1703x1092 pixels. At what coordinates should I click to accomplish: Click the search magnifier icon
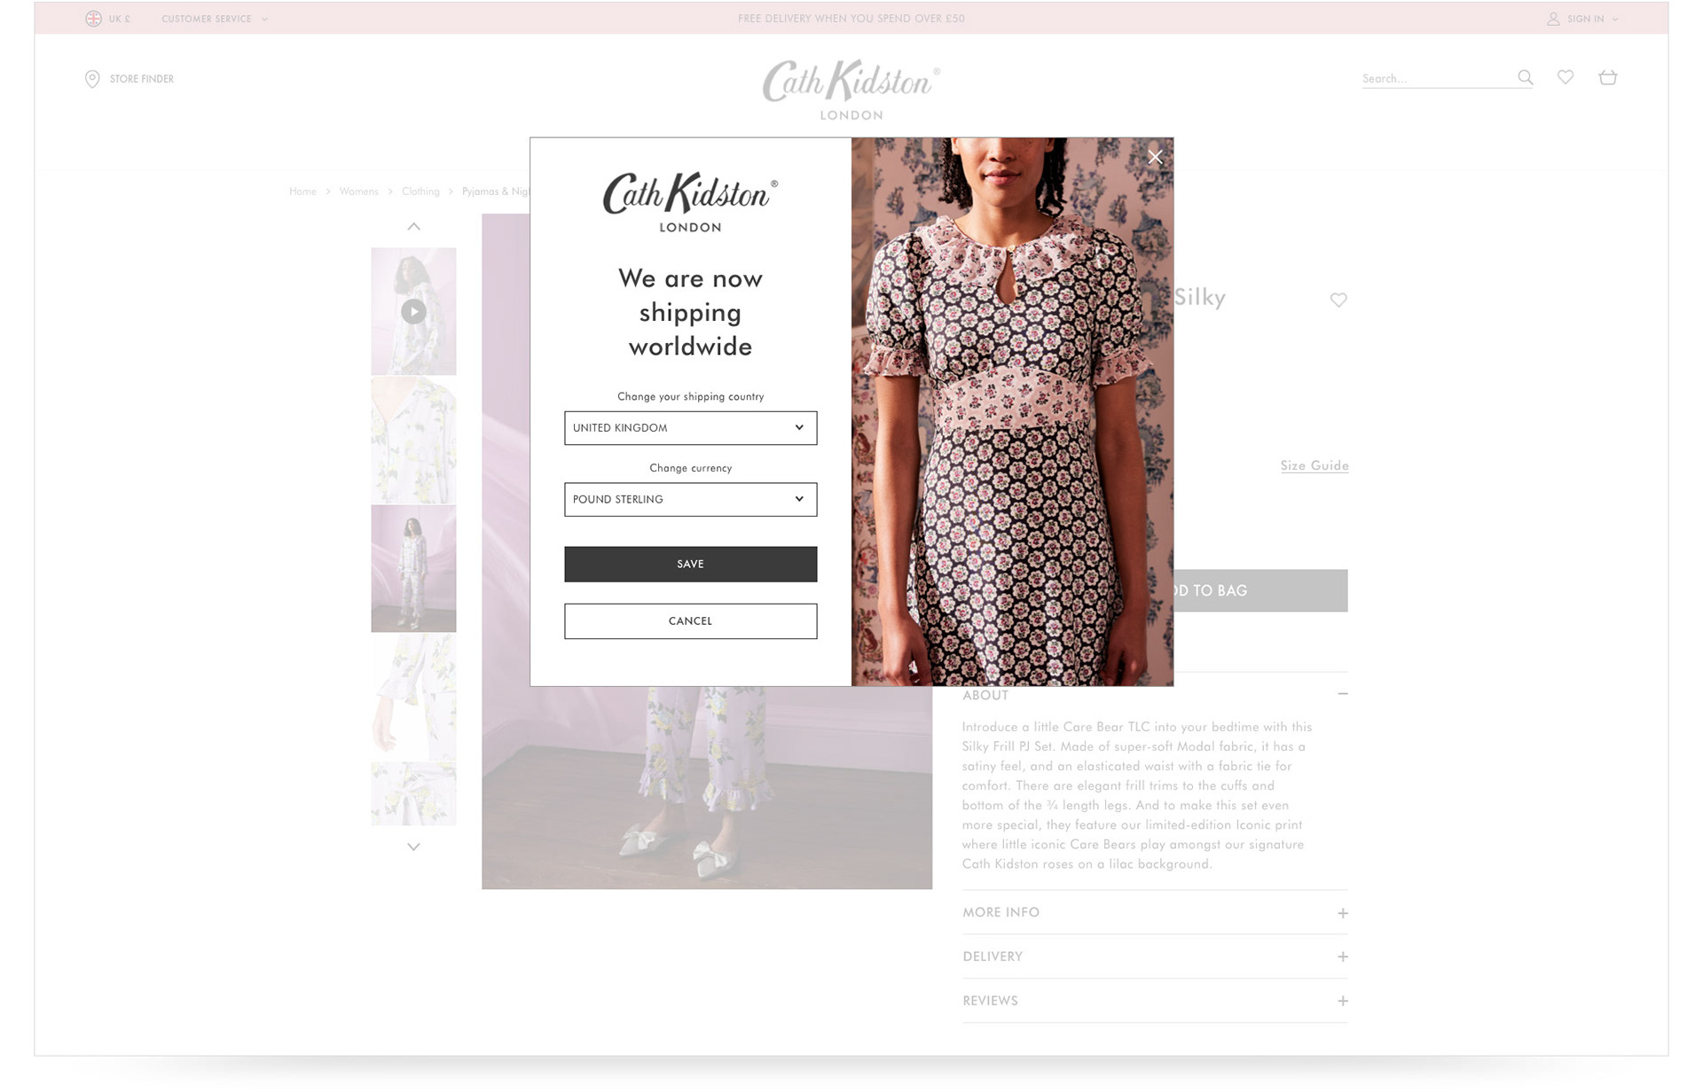click(1525, 77)
